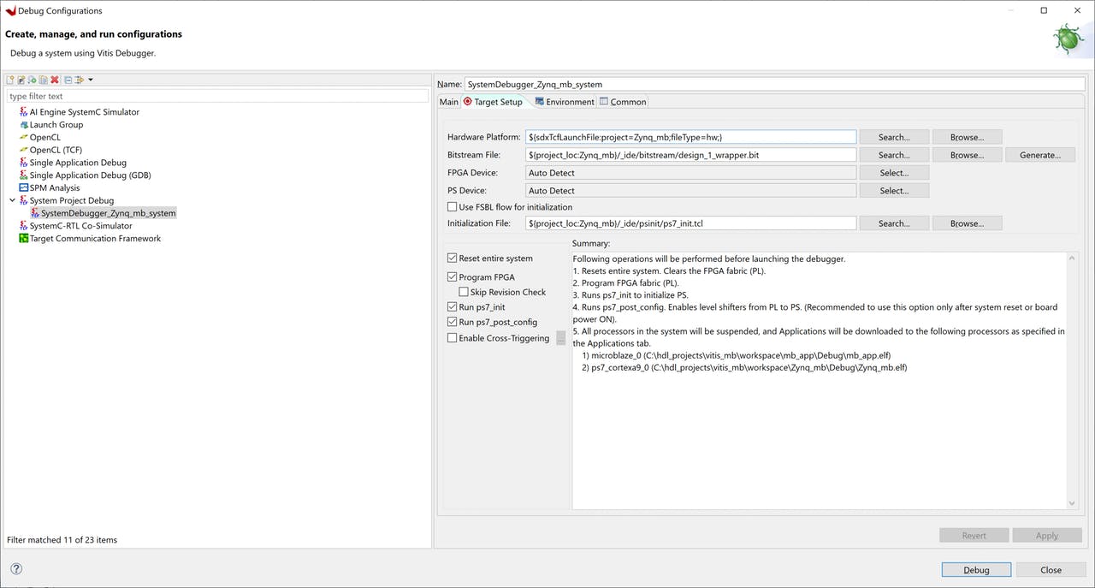Collapse all configurations in the tree

click(x=68, y=80)
